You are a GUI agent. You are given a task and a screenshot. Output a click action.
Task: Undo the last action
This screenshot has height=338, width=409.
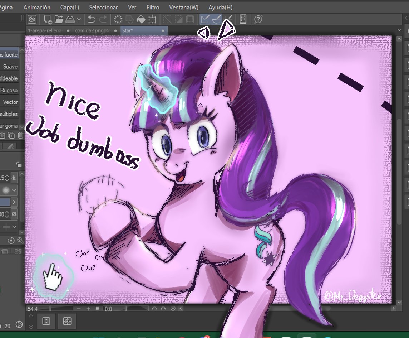(92, 19)
